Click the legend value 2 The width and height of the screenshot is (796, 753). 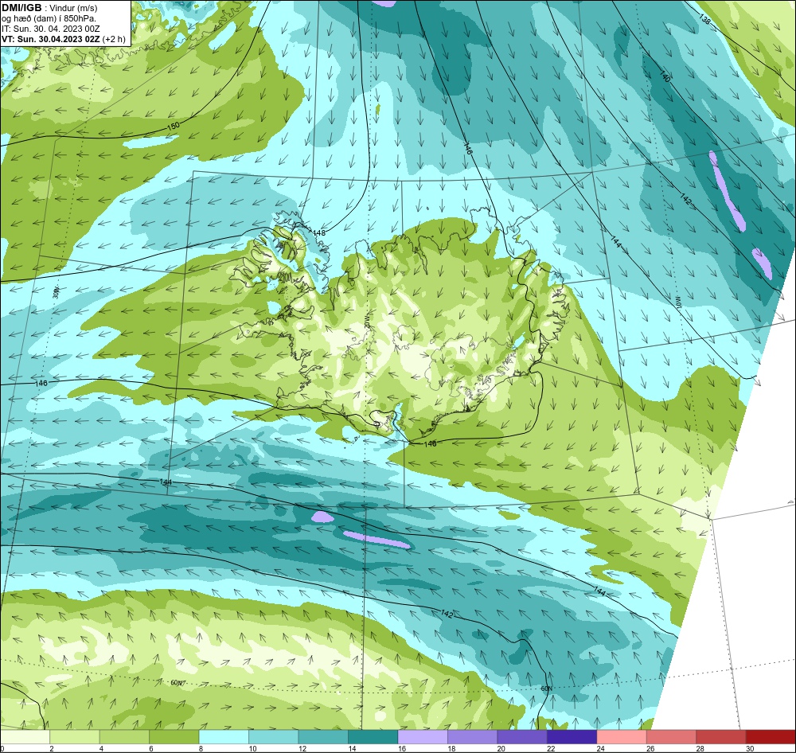click(x=52, y=748)
